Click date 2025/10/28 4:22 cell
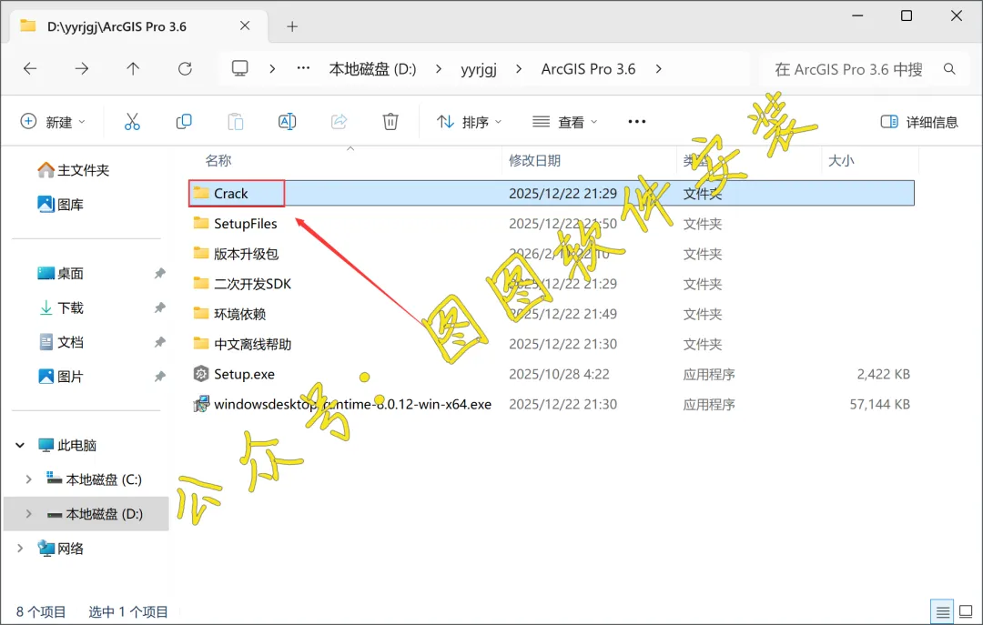 [x=559, y=374]
